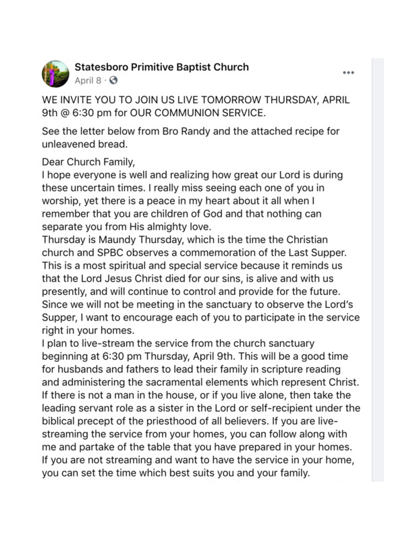The width and height of the screenshot is (417, 540).
Task: Click the 'SPBC' abbreviation in the letter
Action: (110, 252)
